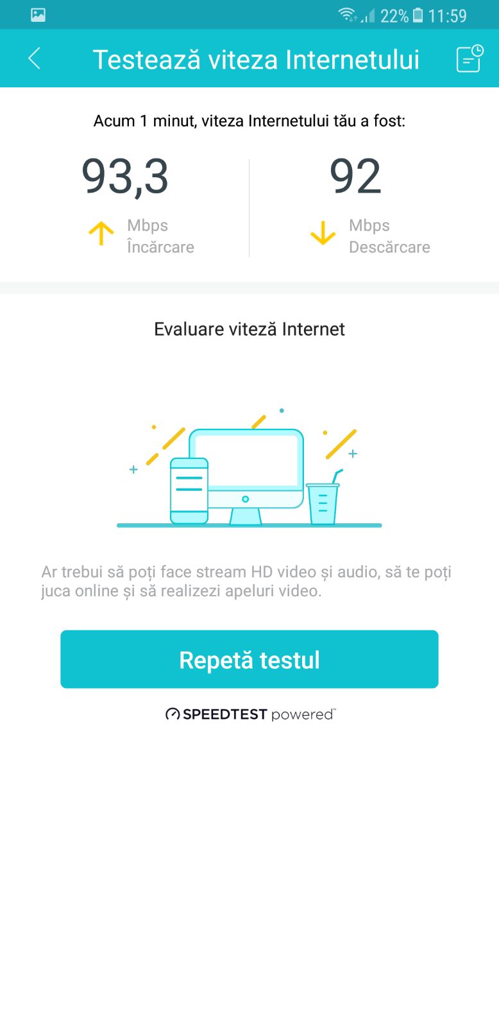This screenshot has height=1027, width=499.
Task: Select the 93,3 upload speed value
Action: coord(125,176)
